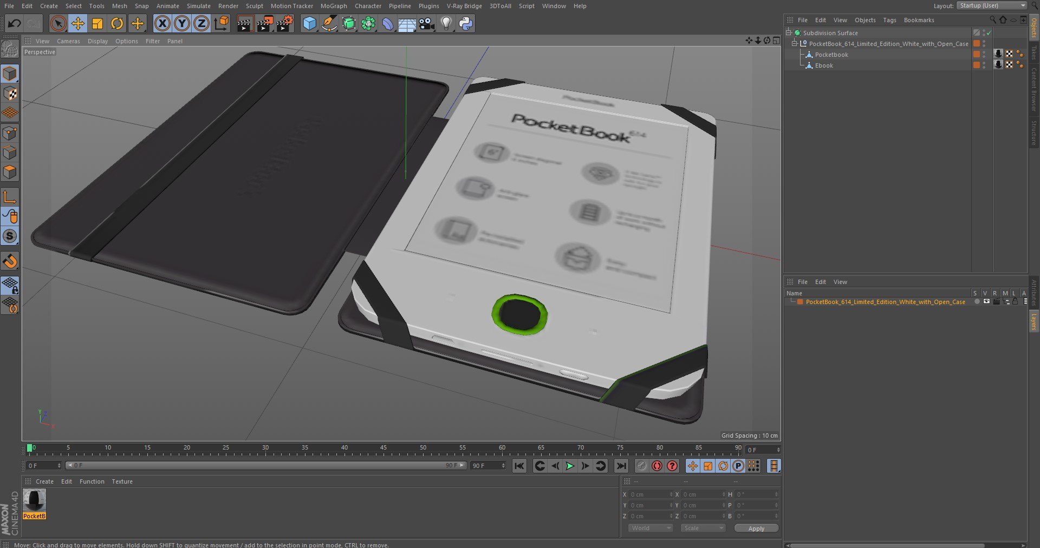Click the Undo arrow icon

click(x=15, y=23)
